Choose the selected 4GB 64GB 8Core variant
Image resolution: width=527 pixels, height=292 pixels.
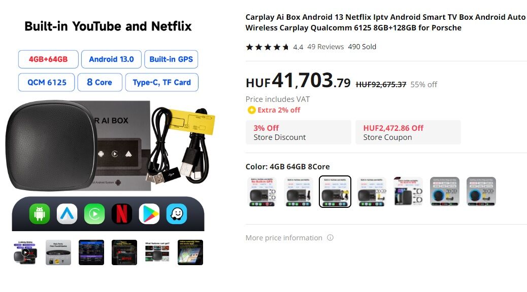click(x=335, y=192)
